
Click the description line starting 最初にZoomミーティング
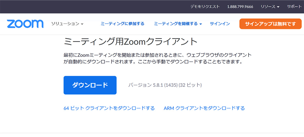158,55
